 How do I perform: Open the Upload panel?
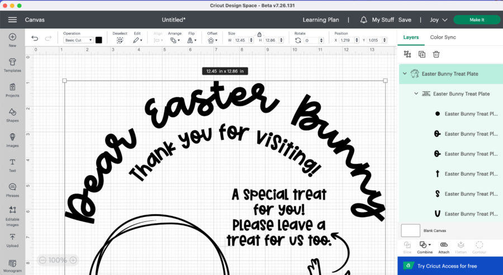(12, 240)
